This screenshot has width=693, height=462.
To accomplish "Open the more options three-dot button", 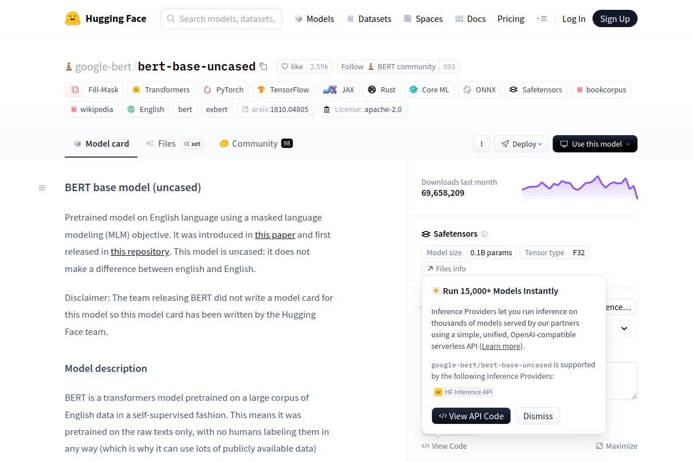I will [481, 144].
